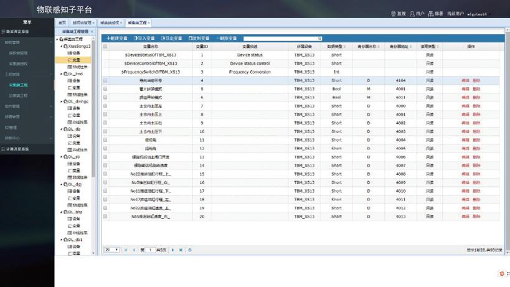This screenshot has height=287, width=510.
Task: Open the page size dropdown showing 20
Action: pos(111,250)
